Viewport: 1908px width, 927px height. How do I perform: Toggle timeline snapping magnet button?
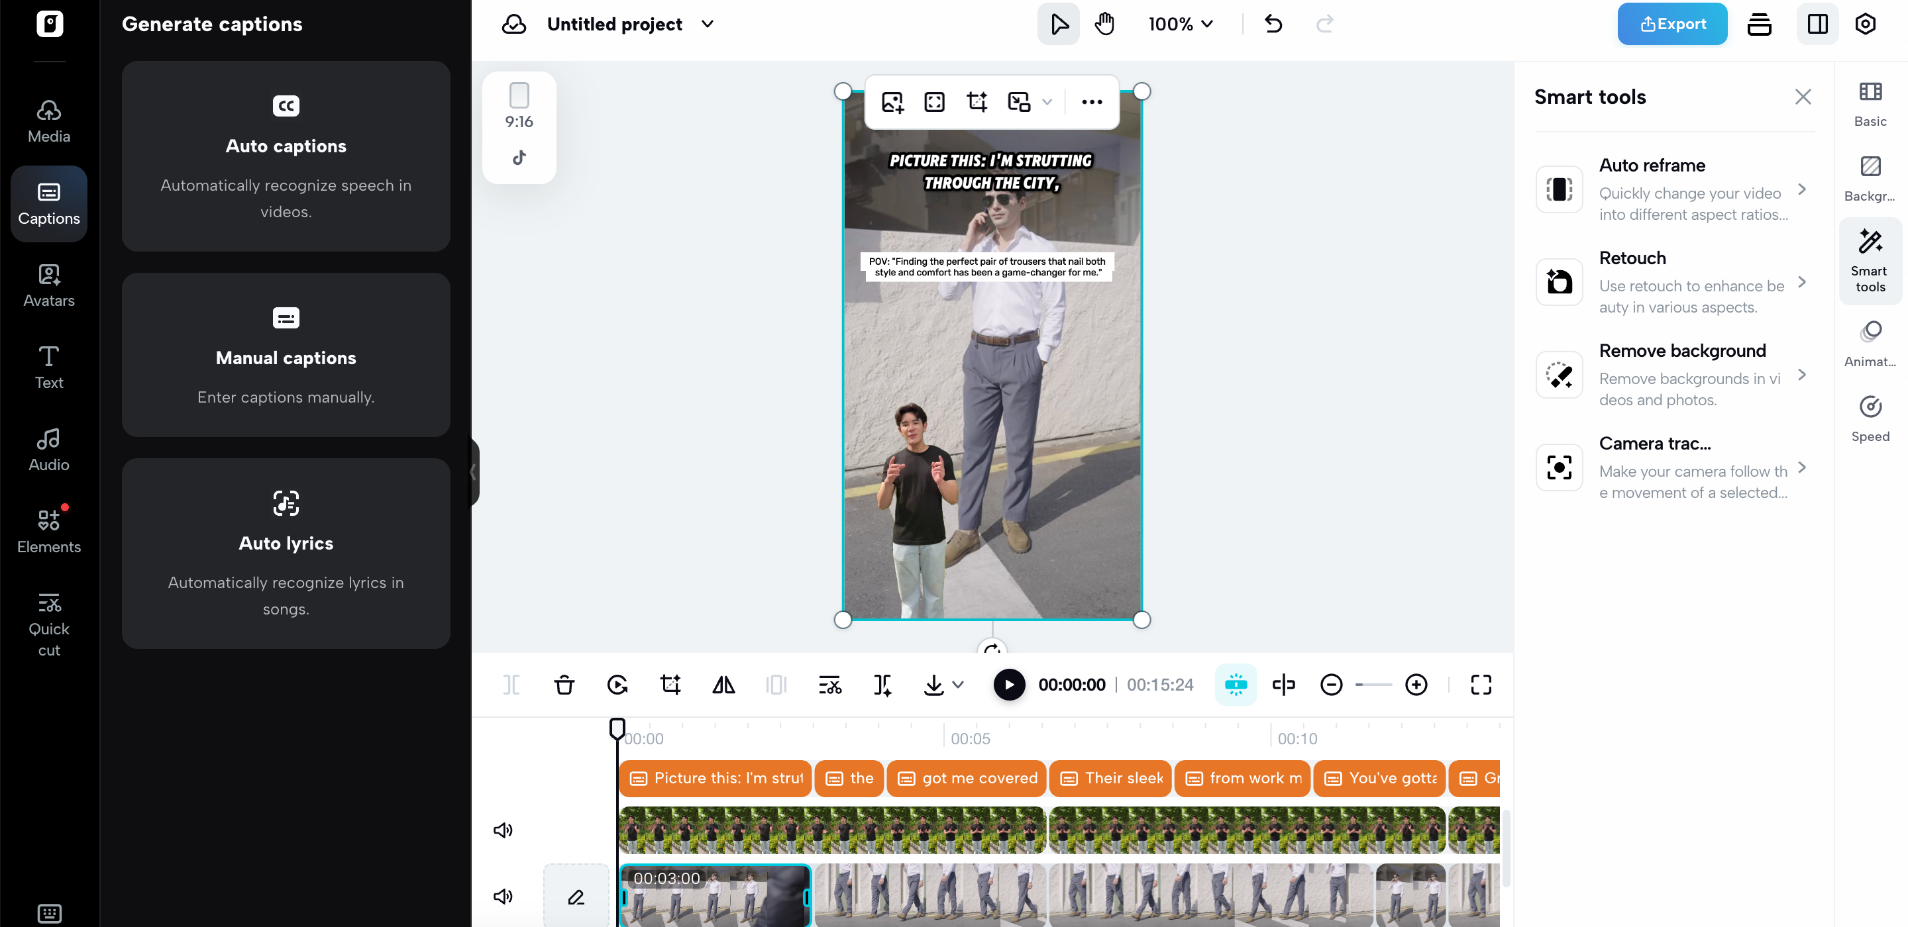point(1236,685)
